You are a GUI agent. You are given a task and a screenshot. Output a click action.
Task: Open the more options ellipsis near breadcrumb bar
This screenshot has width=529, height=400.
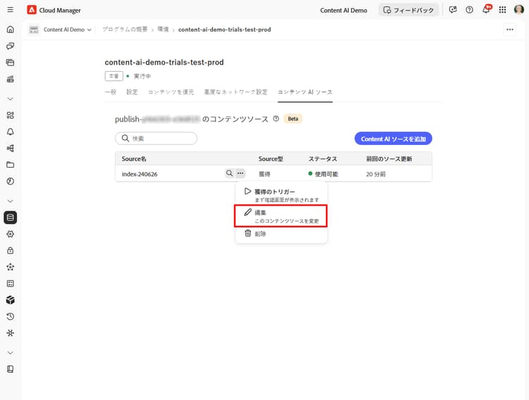point(510,30)
